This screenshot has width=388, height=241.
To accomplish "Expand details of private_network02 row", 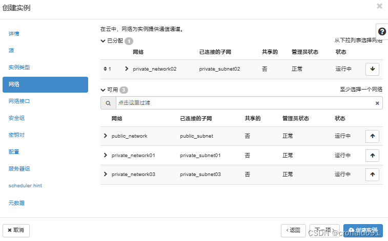I will pos(127,69).
